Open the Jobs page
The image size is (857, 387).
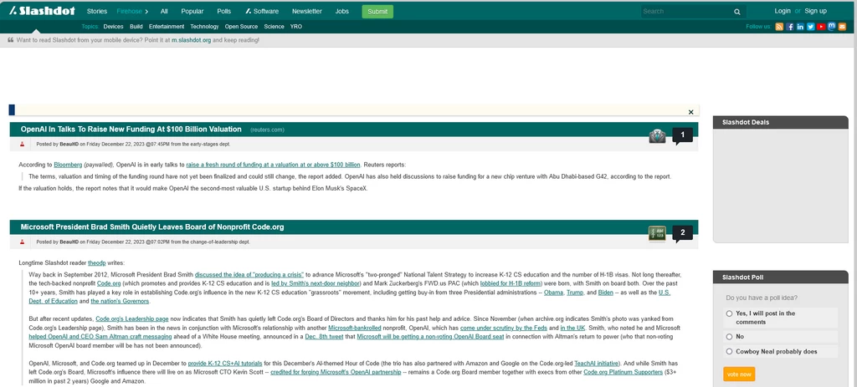[x=341, y=11]
